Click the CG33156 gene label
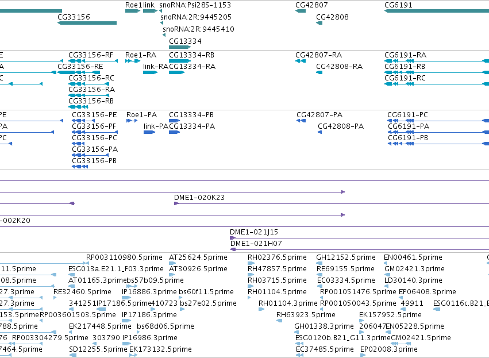Viewport: 489px width, 358px height. point(74,17)
